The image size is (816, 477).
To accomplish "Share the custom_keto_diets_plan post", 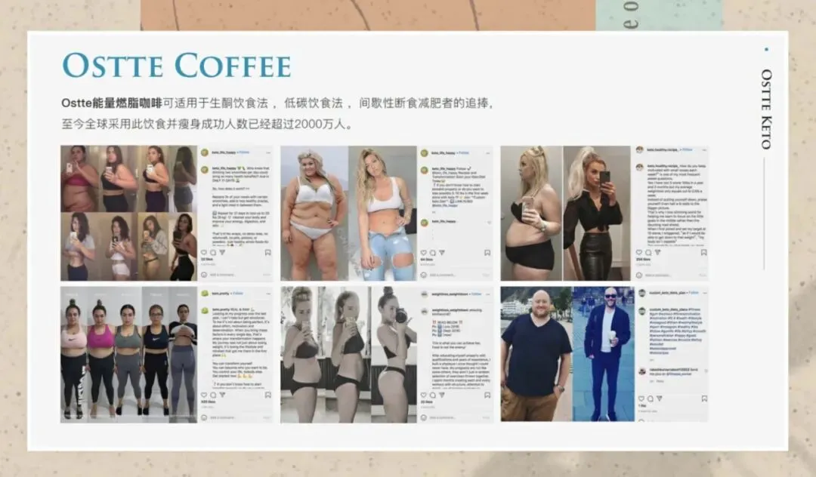I will pyautogui.click(x=660, y=399).
